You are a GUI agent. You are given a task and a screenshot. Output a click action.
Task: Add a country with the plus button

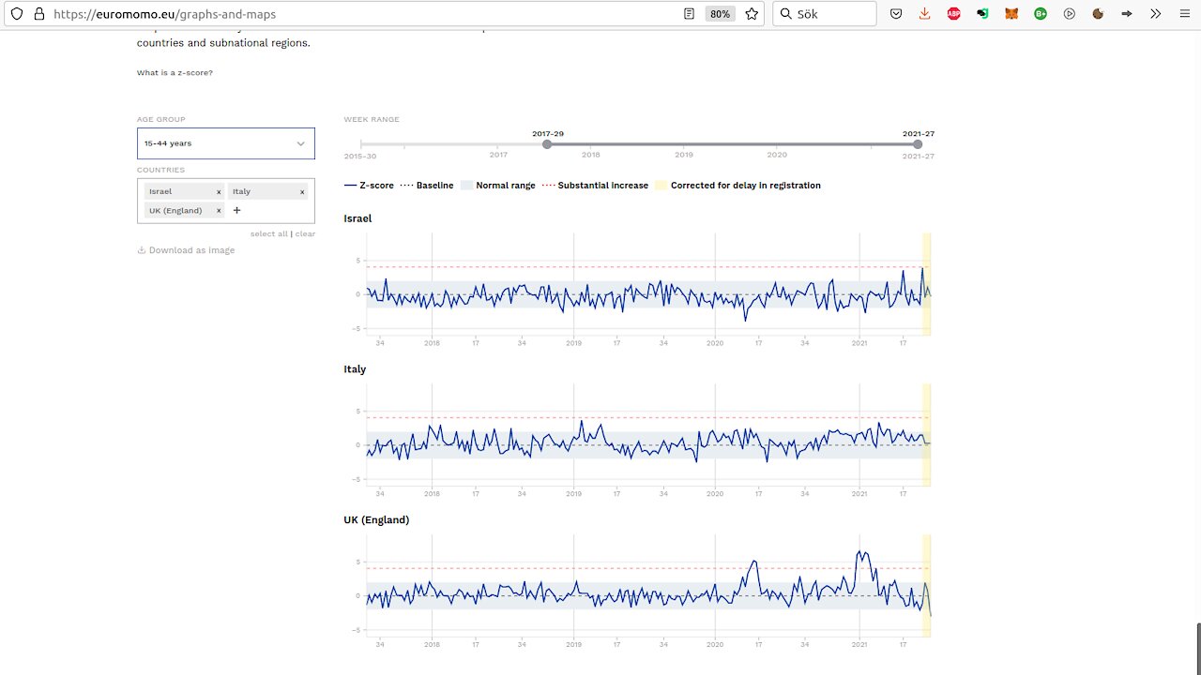click(x=236, y=210)
